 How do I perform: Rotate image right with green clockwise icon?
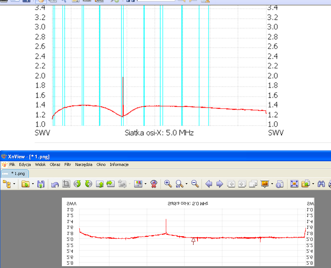[x=89, y=184]
